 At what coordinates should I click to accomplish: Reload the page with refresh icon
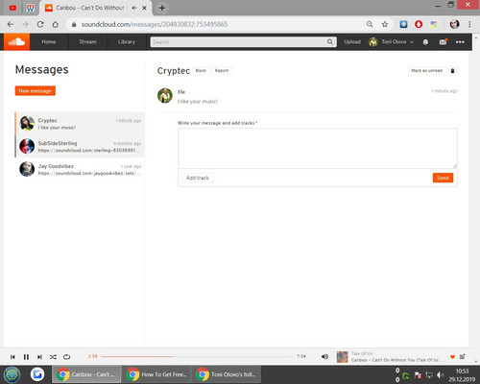pyautogui.click(x=40, y=24)
